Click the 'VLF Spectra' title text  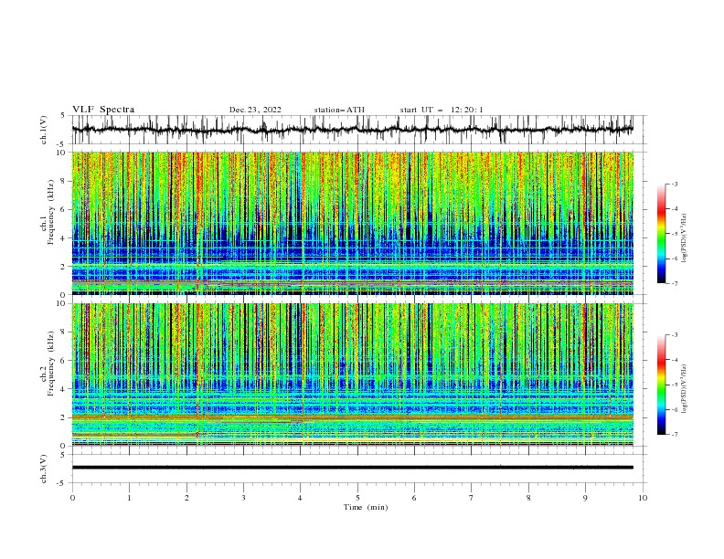pos(103,110)
